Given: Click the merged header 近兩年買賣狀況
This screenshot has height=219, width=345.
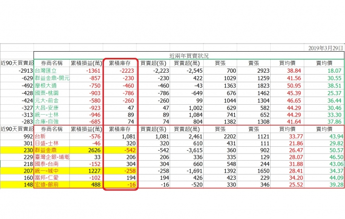Looking at the screenshot, I should click(x=189, y=55).
